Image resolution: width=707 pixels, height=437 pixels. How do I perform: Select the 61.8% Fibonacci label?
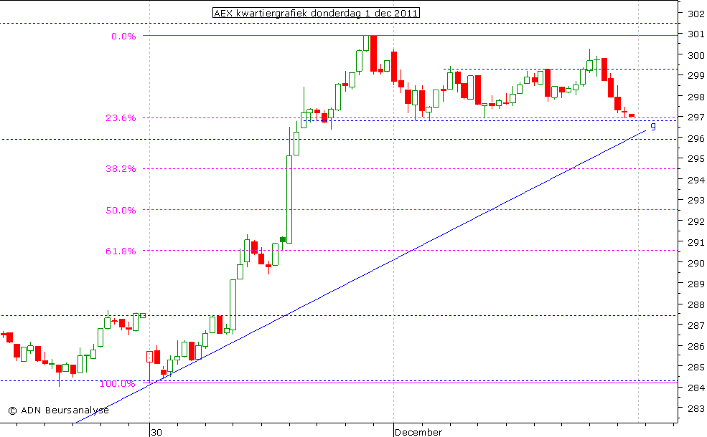(x=121, y=251)
